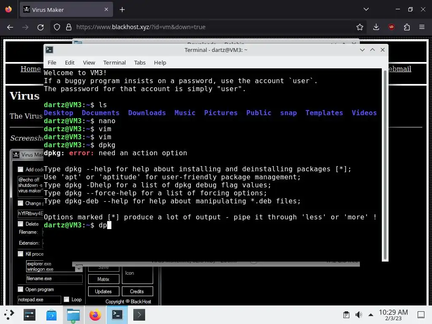Viewport: 432px width, 324px height.
Task: Click the Updates button
Action: (104, 291)
